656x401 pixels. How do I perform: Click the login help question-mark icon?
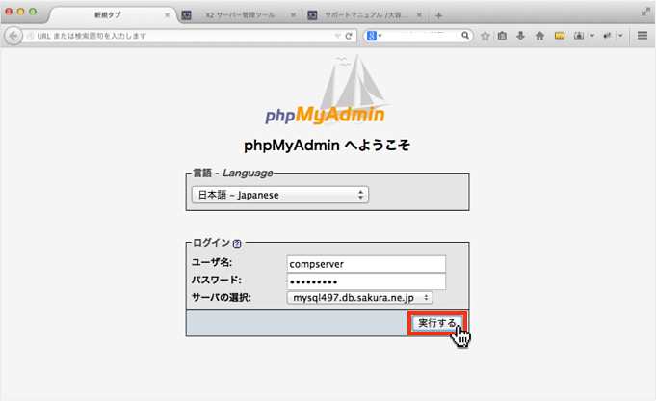237,244
